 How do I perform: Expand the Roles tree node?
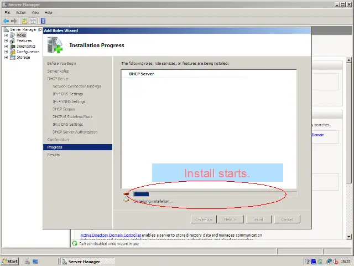pyautogui.click(x=6, y=35)
